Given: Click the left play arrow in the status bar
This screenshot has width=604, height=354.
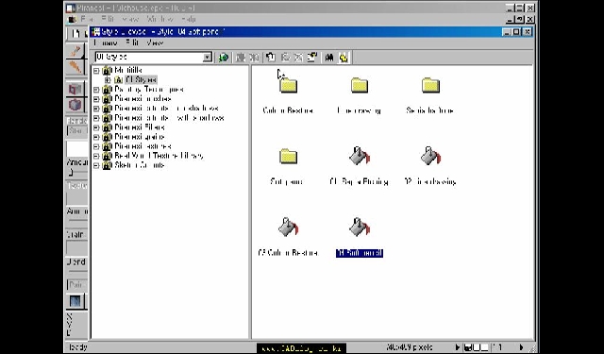Looking at the screenshot, I should tap(458, 347).
